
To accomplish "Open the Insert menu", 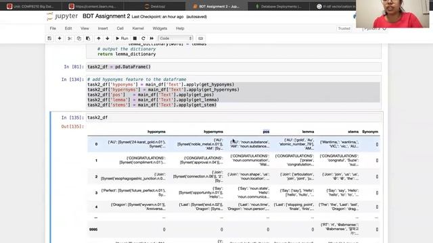I will pos(103,28).
